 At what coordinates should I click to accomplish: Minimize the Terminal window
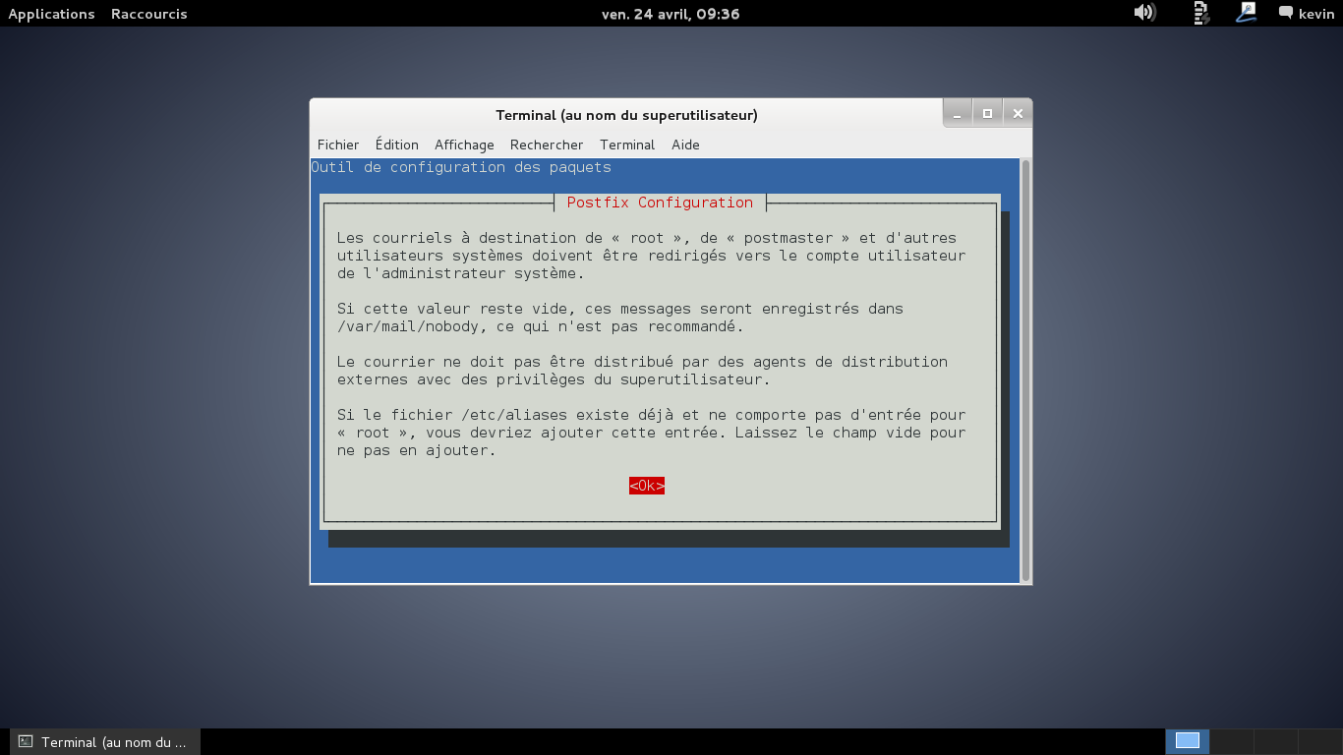coord(957,114)
